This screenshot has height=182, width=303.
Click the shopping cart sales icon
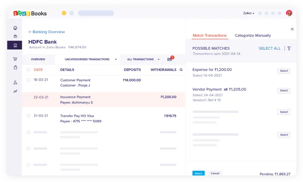15,59
